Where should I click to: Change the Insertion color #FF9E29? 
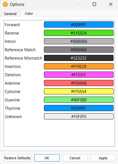coord(79,67)
